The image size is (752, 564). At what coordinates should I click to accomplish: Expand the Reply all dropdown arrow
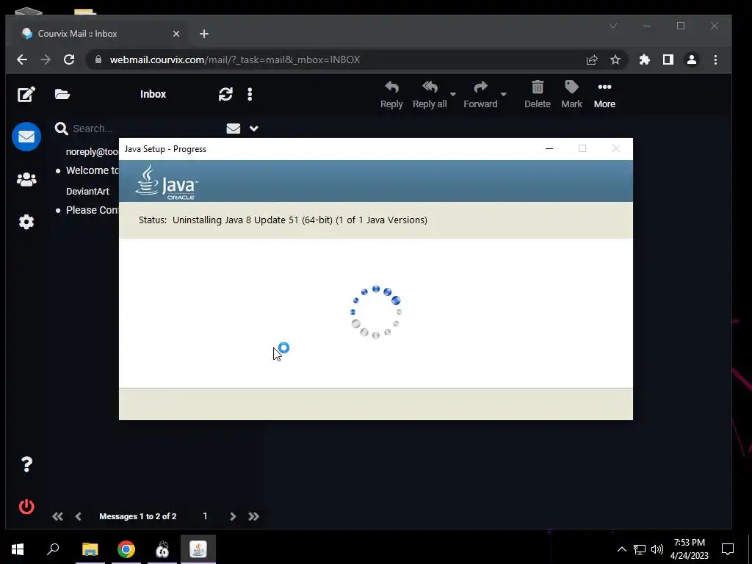click(452, 94)
